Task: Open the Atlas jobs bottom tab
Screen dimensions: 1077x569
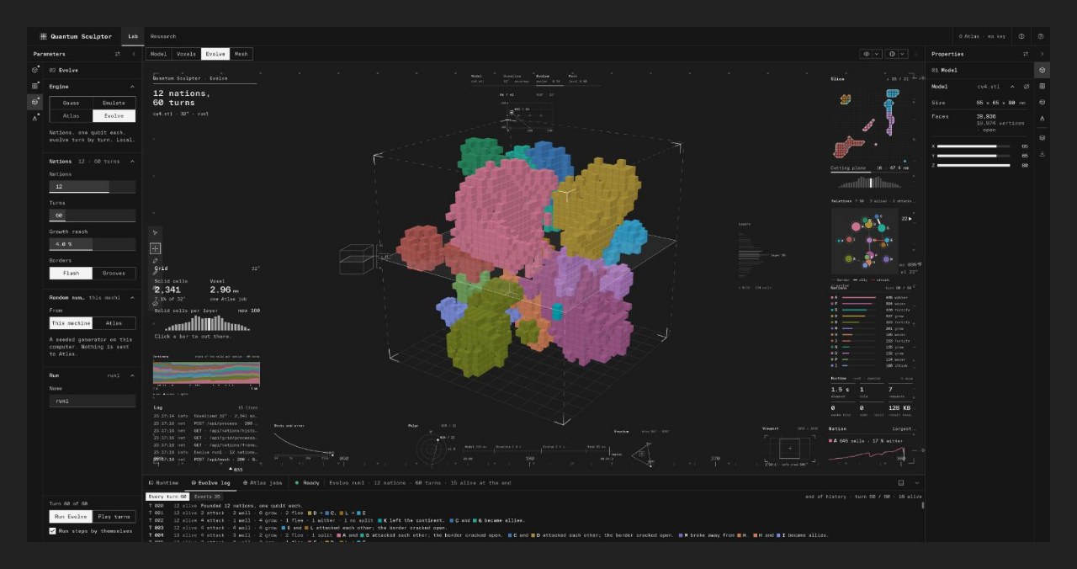Action: [x=262, y=483]
